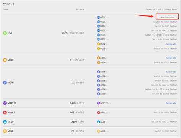
Task: Click the green USD token icon
Action: (5, 33)
